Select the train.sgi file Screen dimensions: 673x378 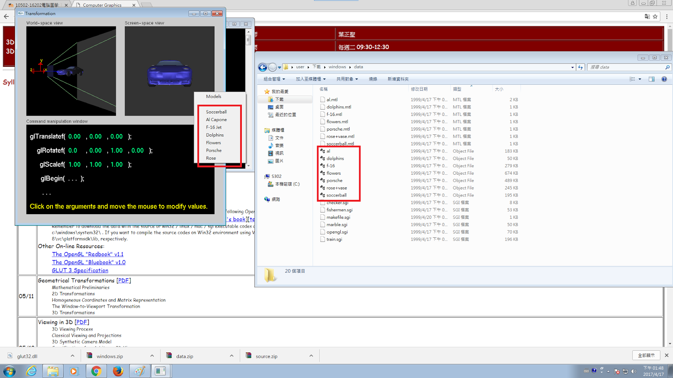click(x=334, y=239)
